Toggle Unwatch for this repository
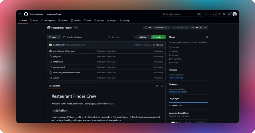The height and width of the screenshot is (133, 255). pos(161,28)
